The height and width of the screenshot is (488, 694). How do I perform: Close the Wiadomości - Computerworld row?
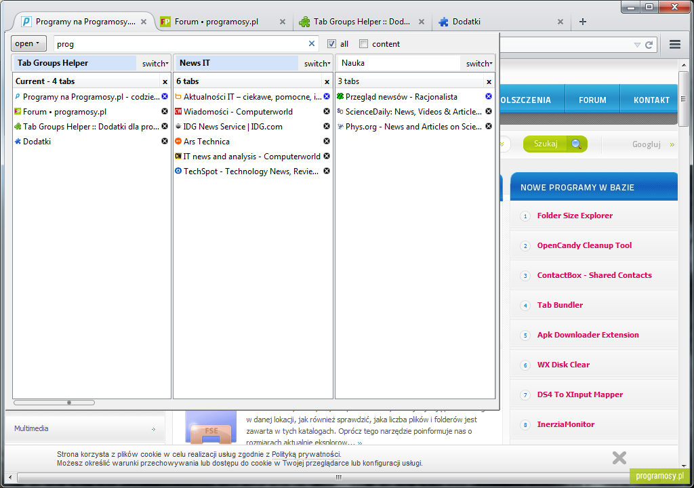tap(327, 112)
